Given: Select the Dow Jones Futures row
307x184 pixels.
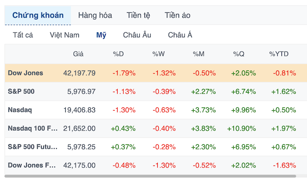Looking at the screenshot, I should 156,165.
